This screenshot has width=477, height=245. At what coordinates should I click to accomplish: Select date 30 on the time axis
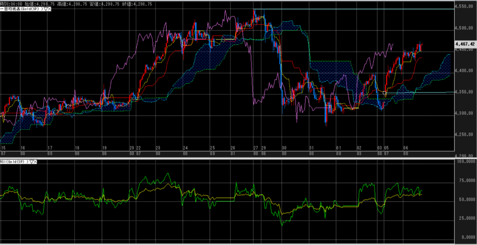click(284, 147)
